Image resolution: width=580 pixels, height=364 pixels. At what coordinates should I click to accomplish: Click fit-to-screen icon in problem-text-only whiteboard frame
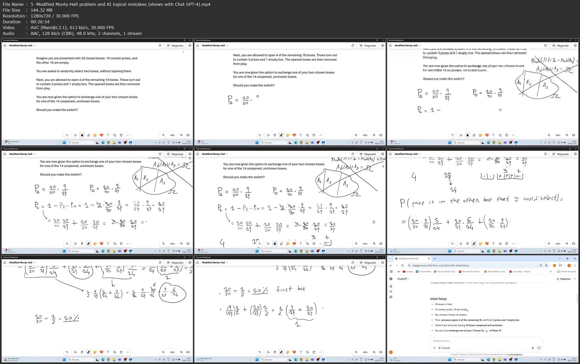click(188, 135)
